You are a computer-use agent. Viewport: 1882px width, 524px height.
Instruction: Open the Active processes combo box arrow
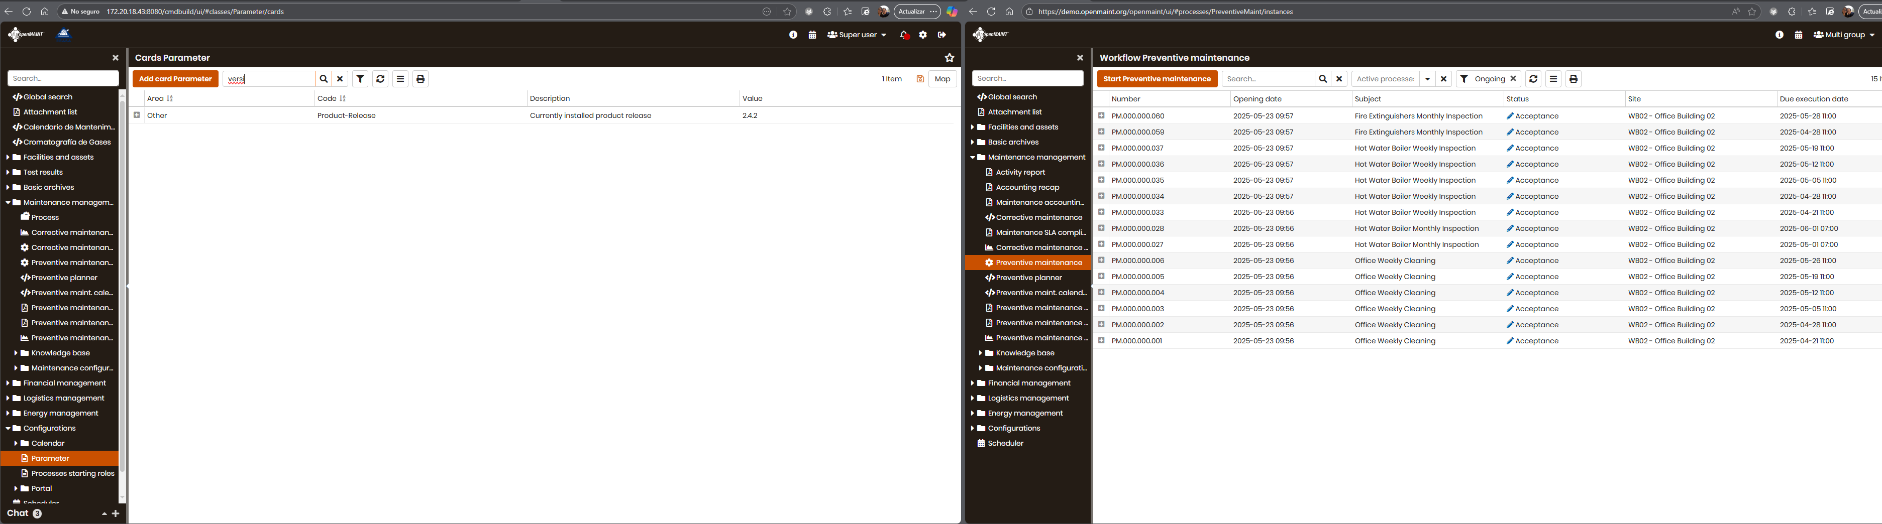[1427, 79]
